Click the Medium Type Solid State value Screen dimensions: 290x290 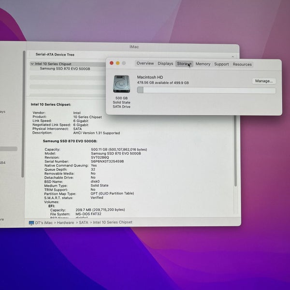(100, 185)
